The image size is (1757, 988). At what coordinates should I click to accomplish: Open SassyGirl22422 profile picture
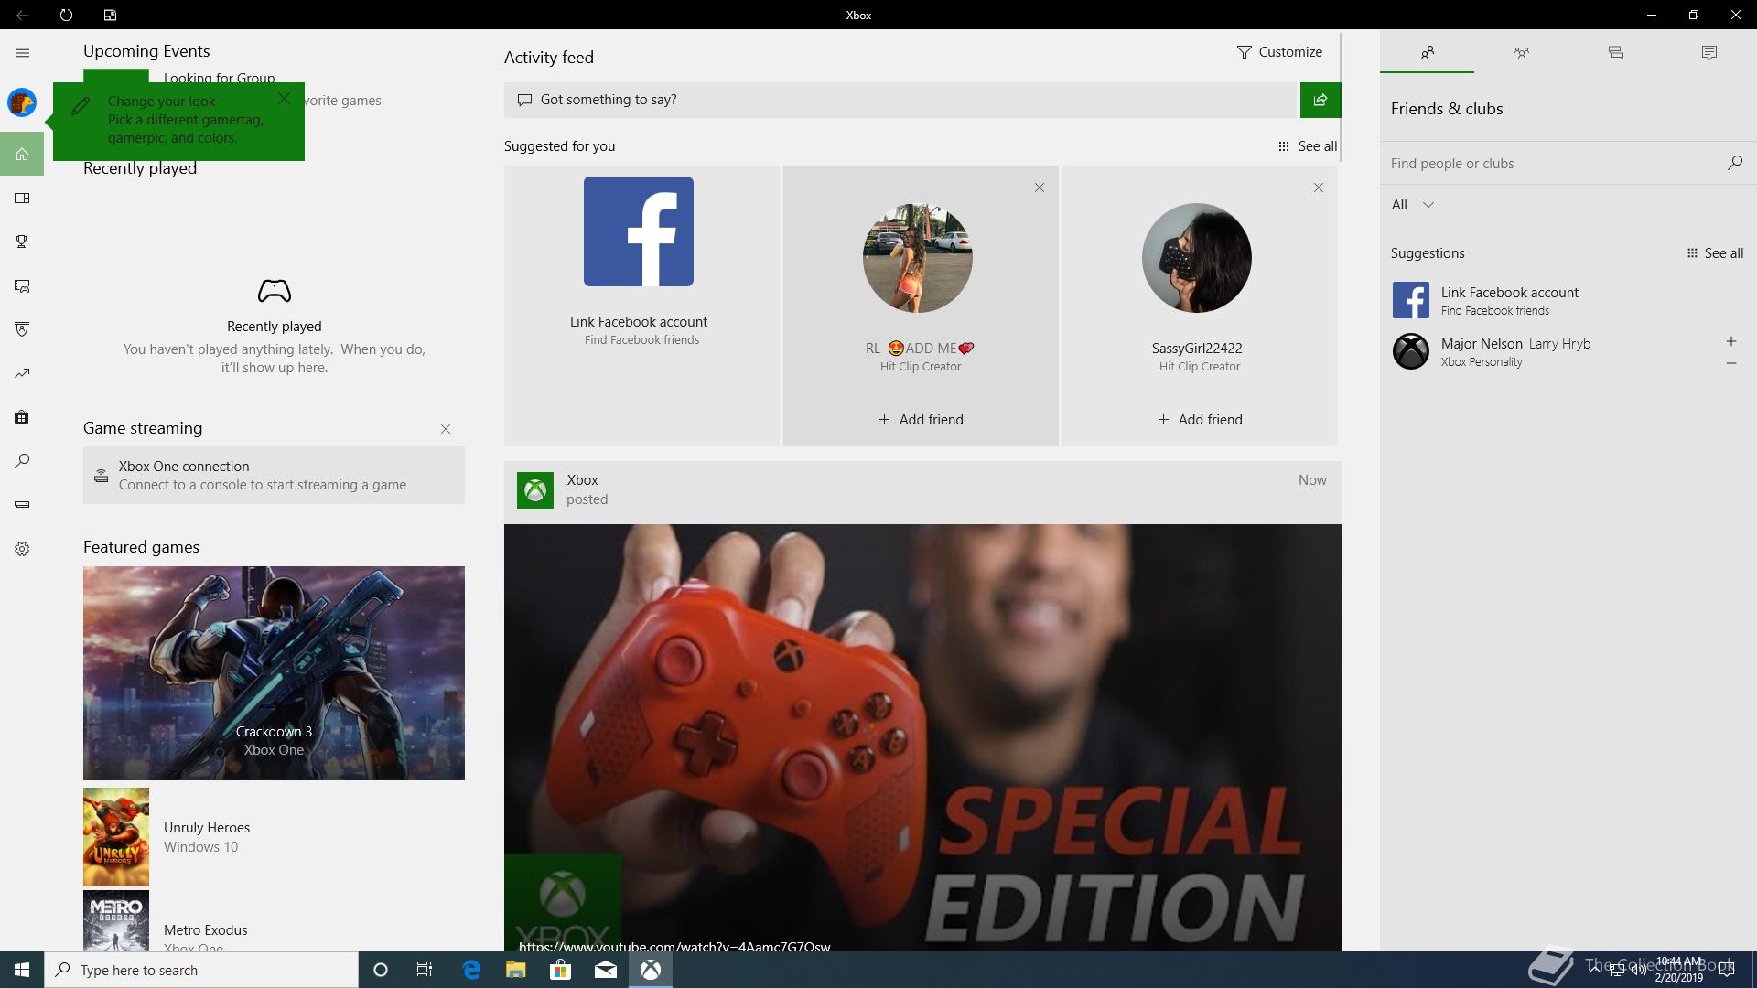coord(1197,258)
